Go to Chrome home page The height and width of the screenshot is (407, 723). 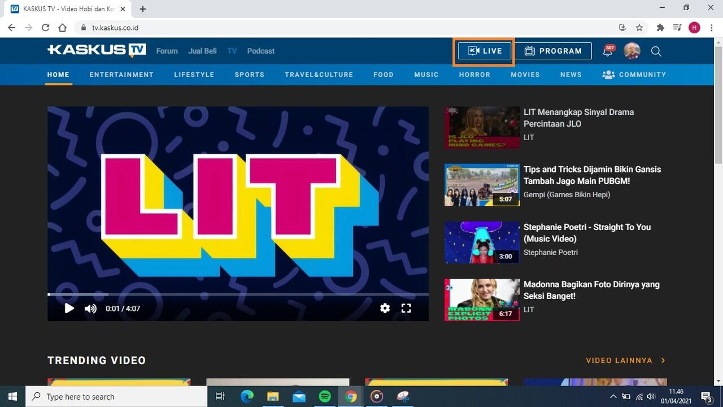[62, 27]
